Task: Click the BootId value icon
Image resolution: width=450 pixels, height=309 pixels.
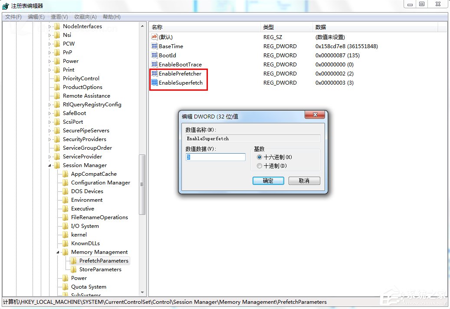Action: click(x=154, y=55)
